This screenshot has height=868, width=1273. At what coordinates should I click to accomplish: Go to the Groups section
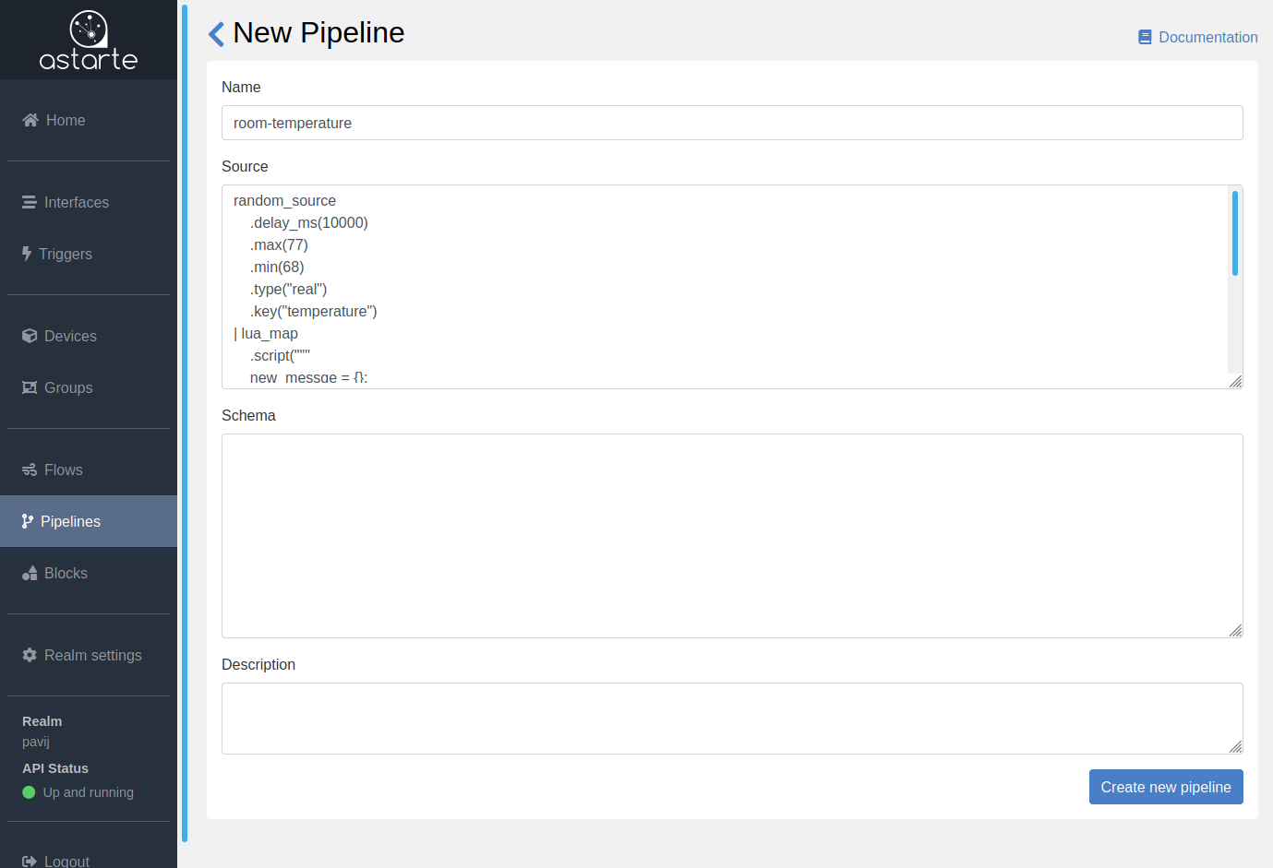pos(67,387)
